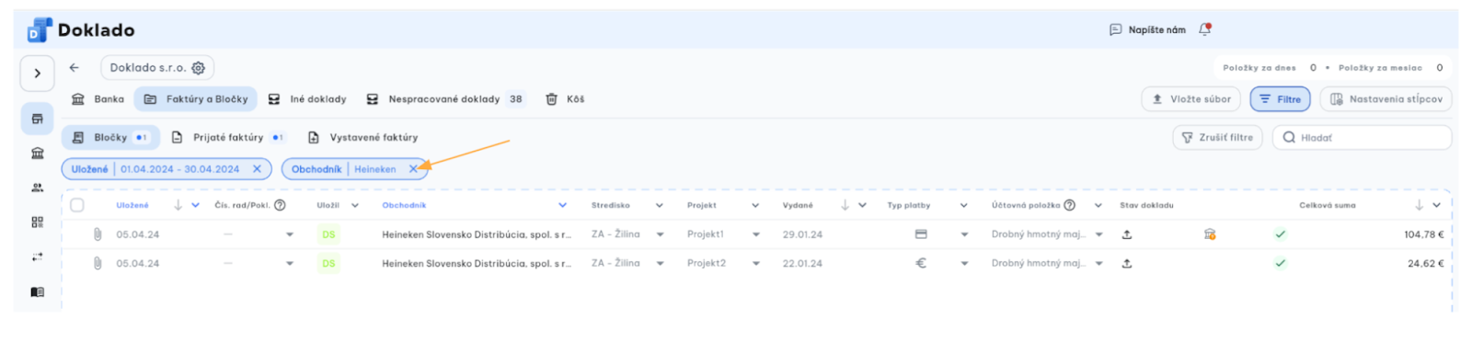Switch to Vystavené faktúry subtab

pyautogui.click(x=362, y=138)
